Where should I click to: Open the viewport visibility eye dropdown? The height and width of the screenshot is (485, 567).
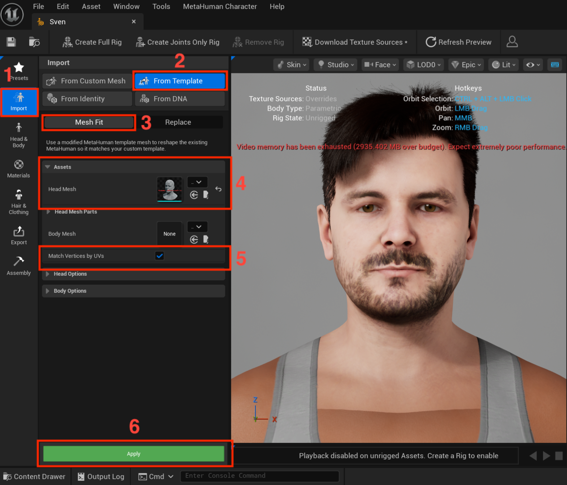(533, 65)
